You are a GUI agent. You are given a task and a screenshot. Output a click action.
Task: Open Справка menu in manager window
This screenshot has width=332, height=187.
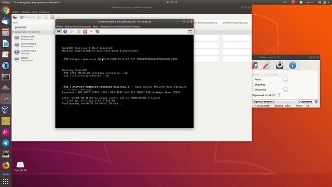[x=44, y=12]
